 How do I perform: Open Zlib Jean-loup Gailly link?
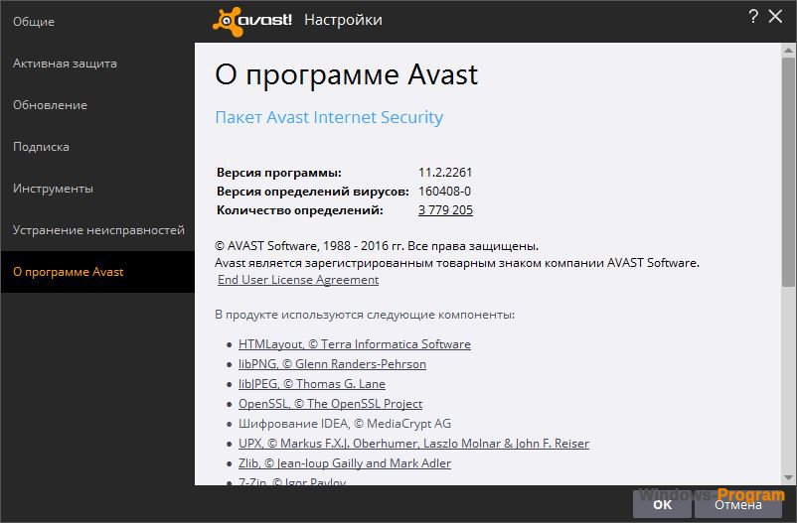pos(345,463)
